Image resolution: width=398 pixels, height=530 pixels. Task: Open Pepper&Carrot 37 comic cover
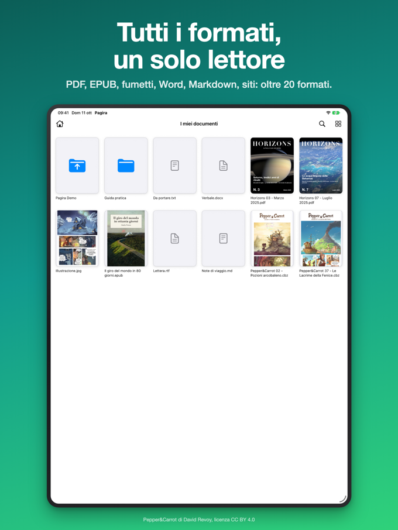point(321,238)
